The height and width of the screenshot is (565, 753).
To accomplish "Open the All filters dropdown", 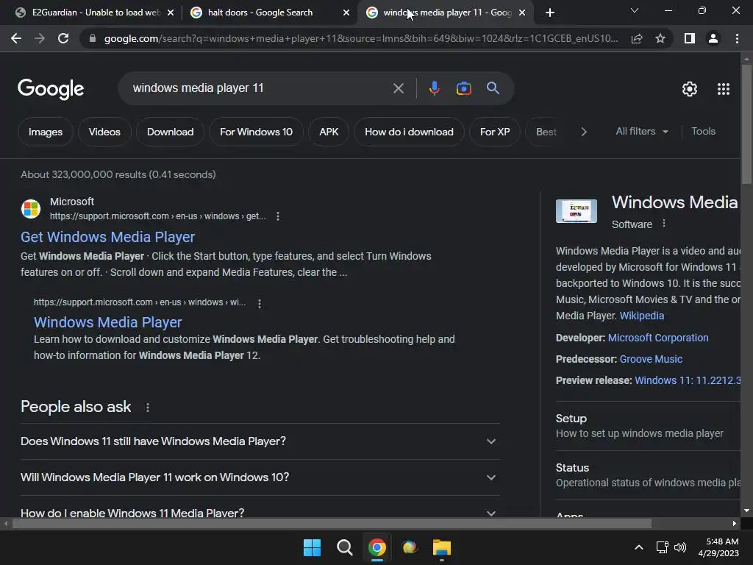I will (x=641, y=131).
